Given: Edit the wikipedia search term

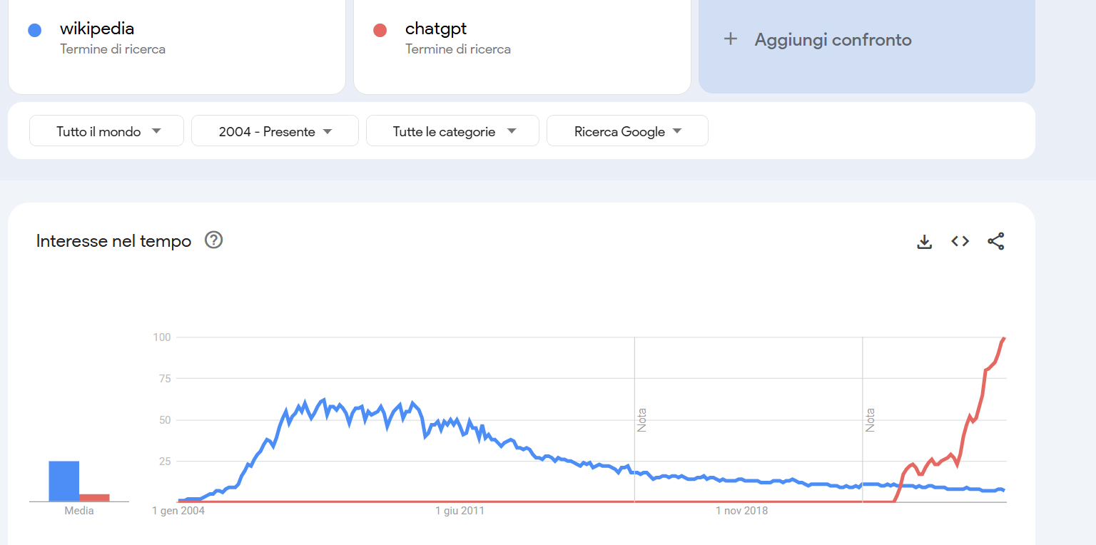Looking at the screenshot, I should (x=97, y=29).
